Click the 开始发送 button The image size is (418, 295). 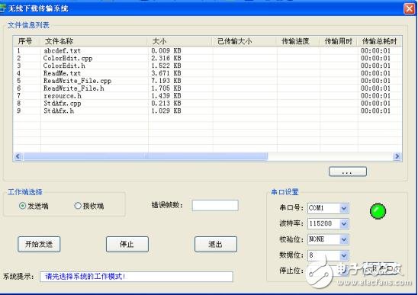click(39, 244)
